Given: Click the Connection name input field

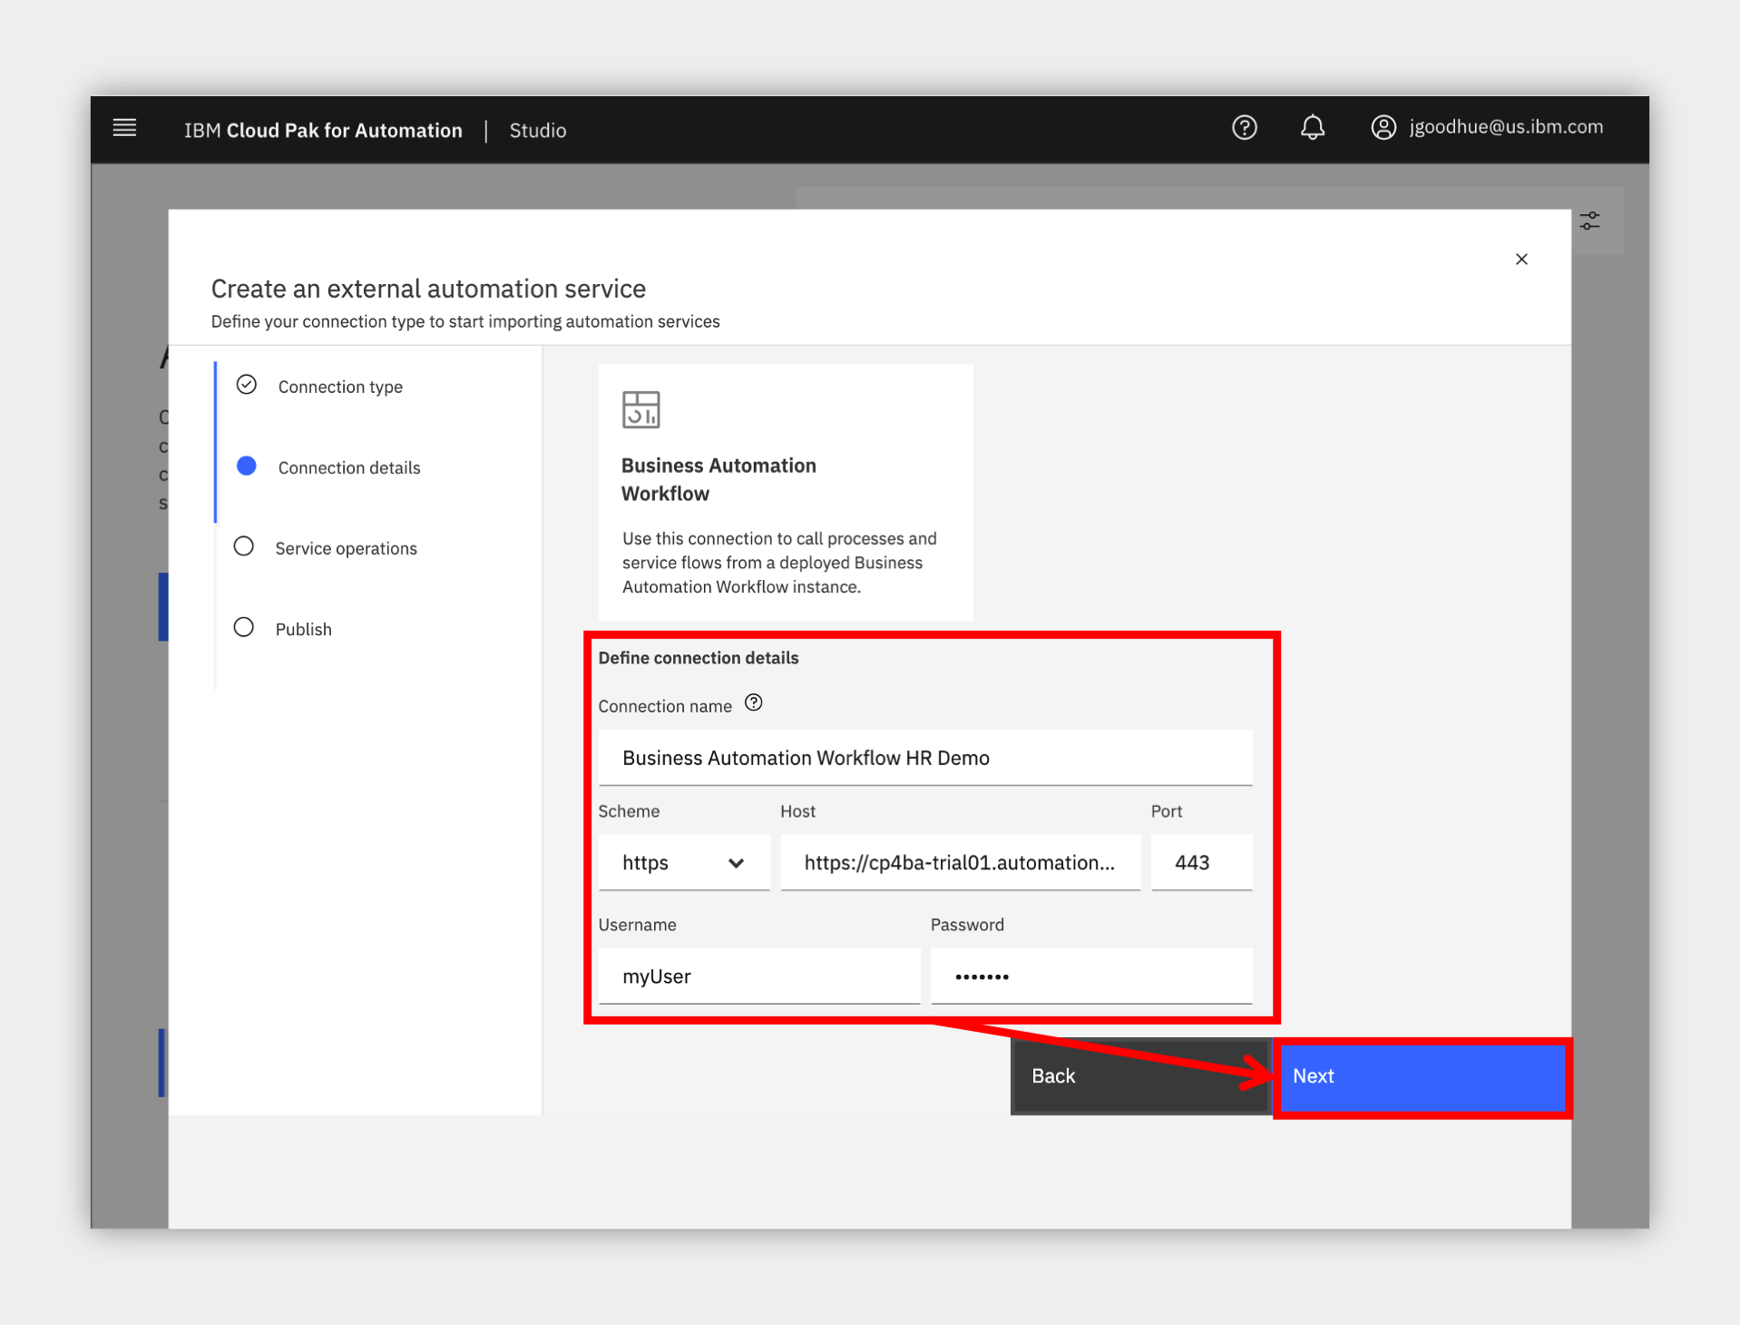Looking at the screenshot, I should point(925,758).
